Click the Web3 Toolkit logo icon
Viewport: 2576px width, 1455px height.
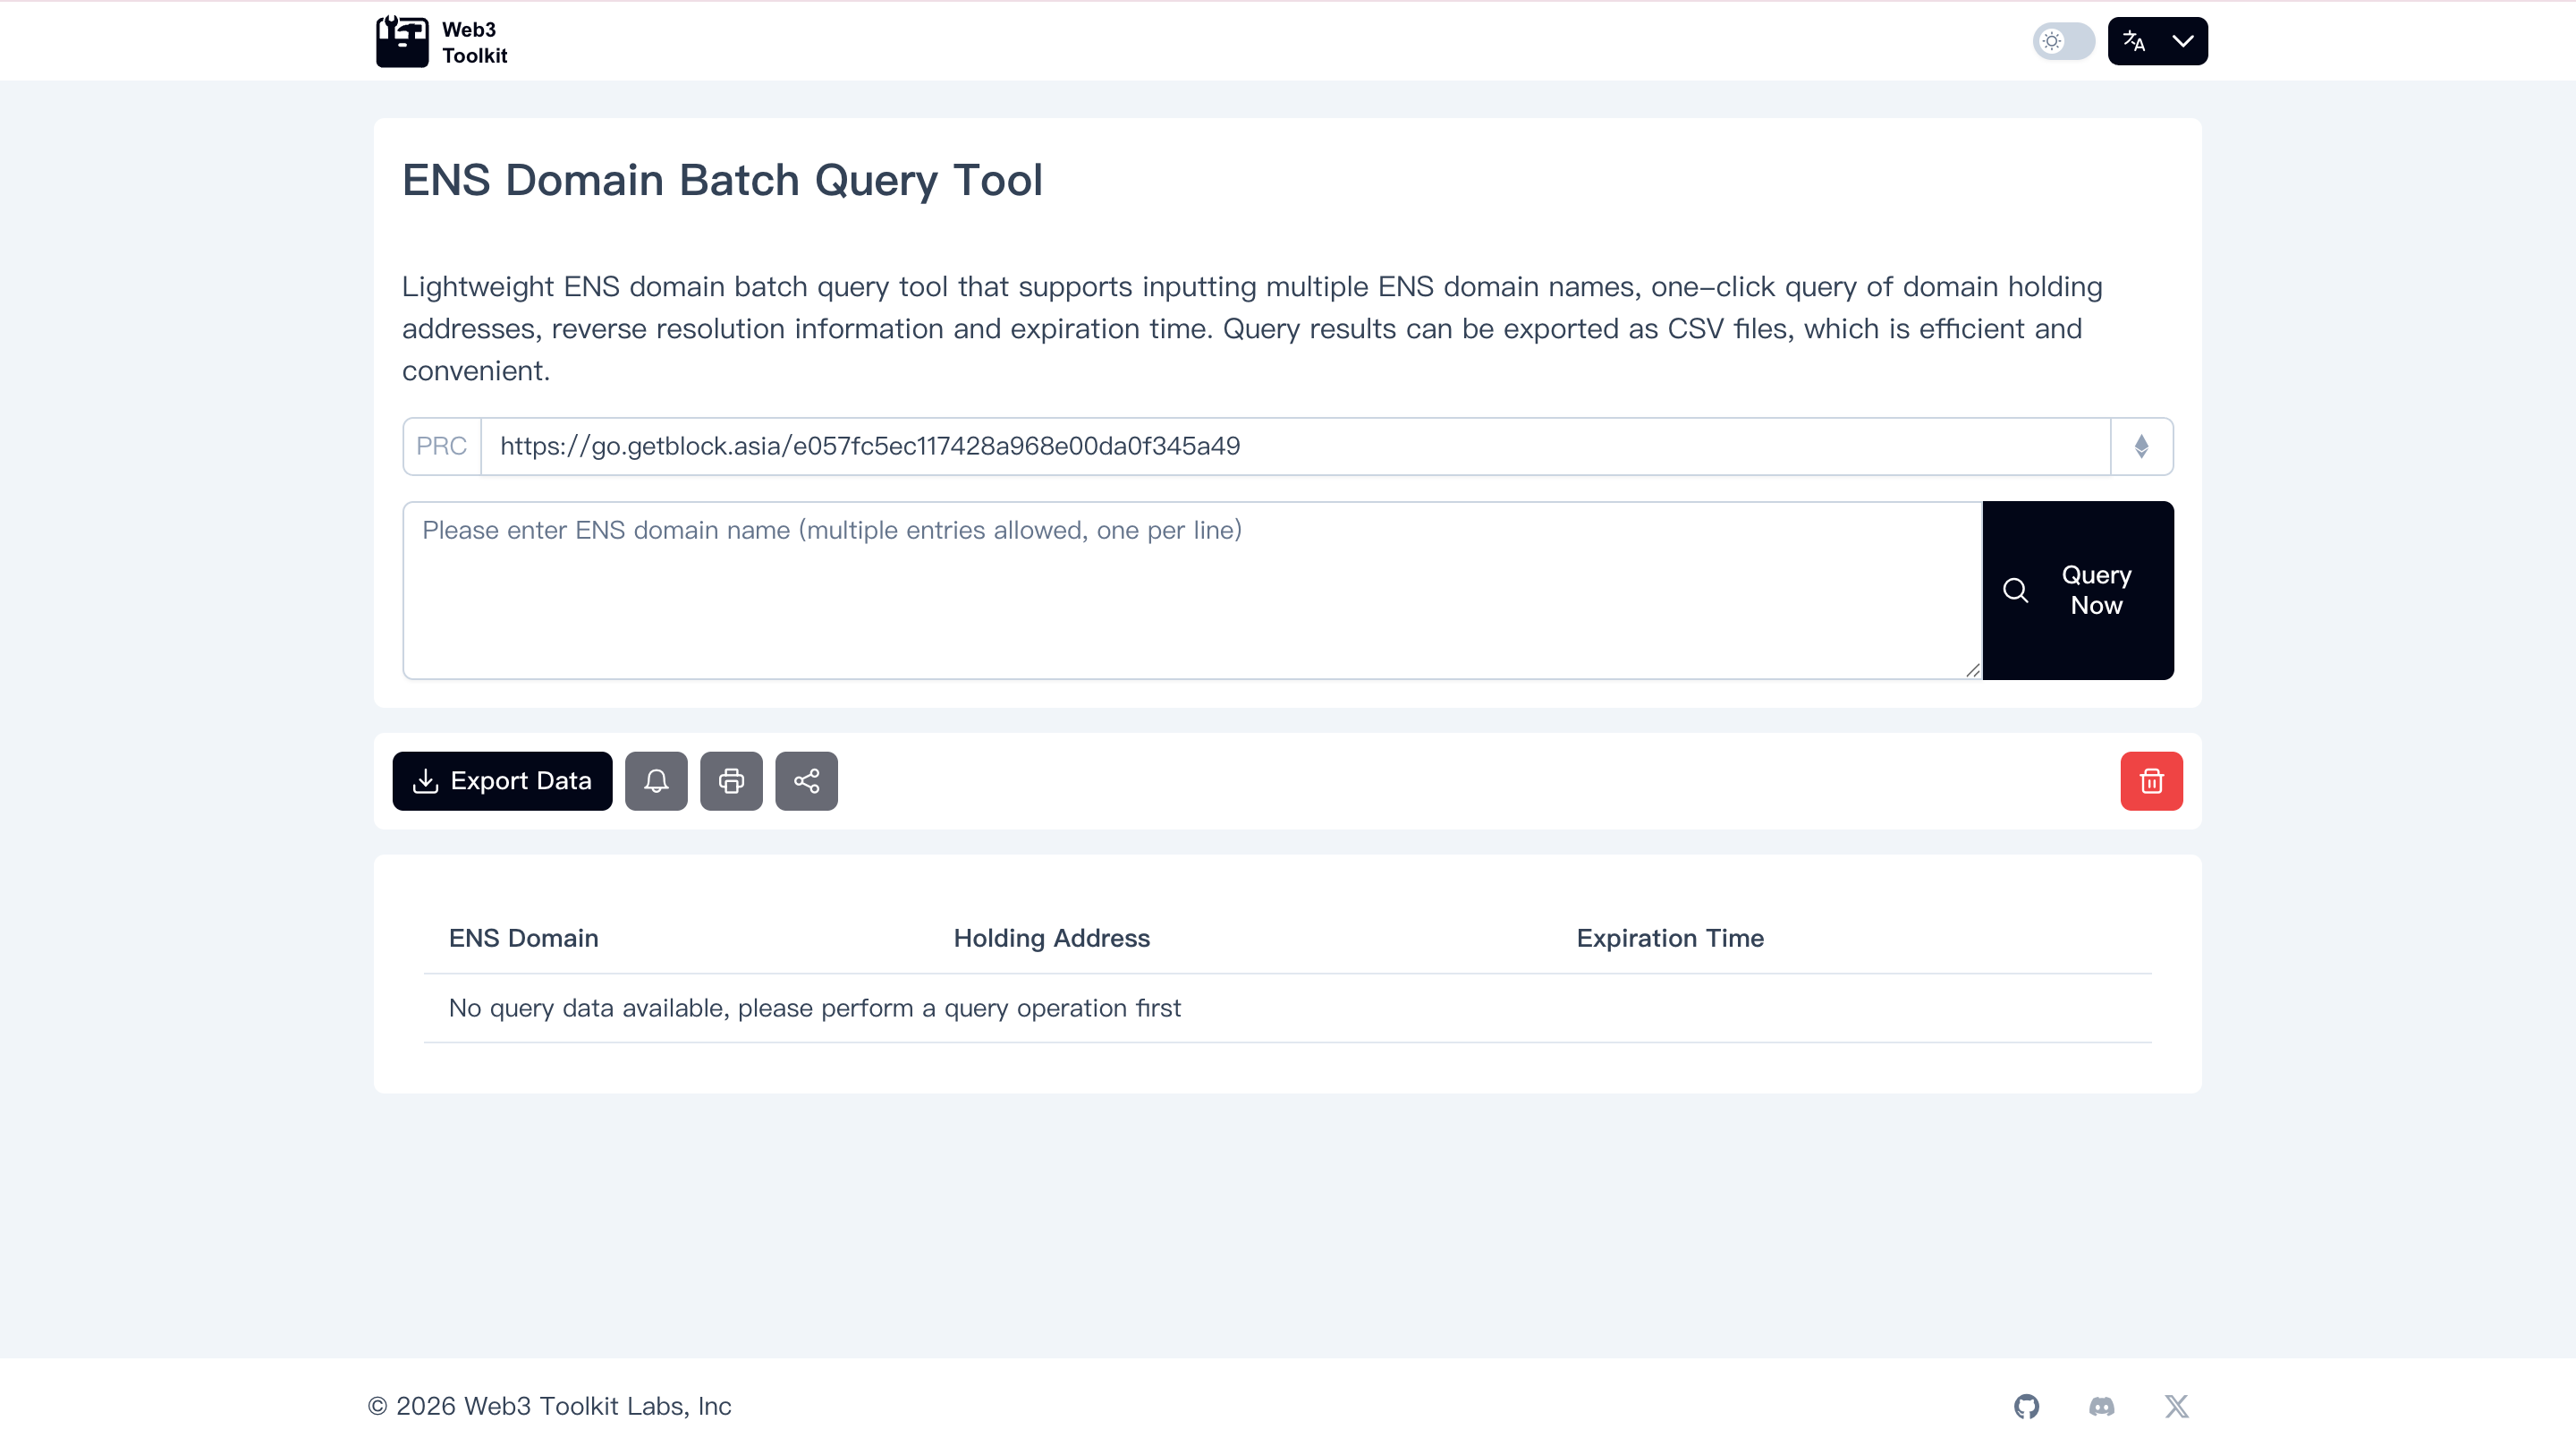pyautogui.click(x=402, y=42)
